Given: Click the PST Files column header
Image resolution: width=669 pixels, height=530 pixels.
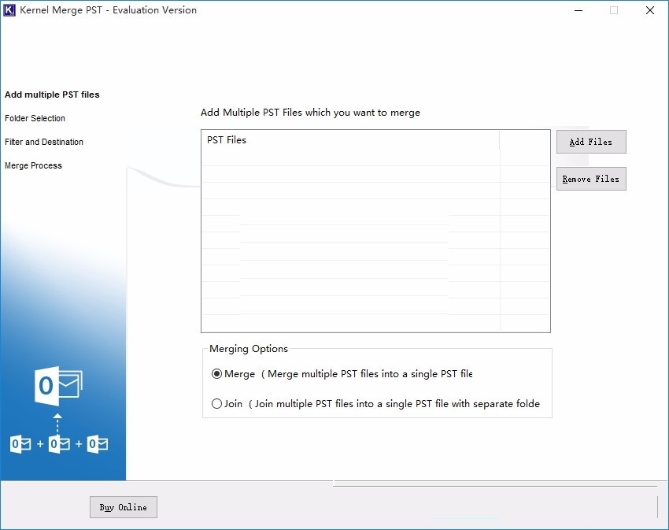Looking at the screenshot, I should point(227,140).
